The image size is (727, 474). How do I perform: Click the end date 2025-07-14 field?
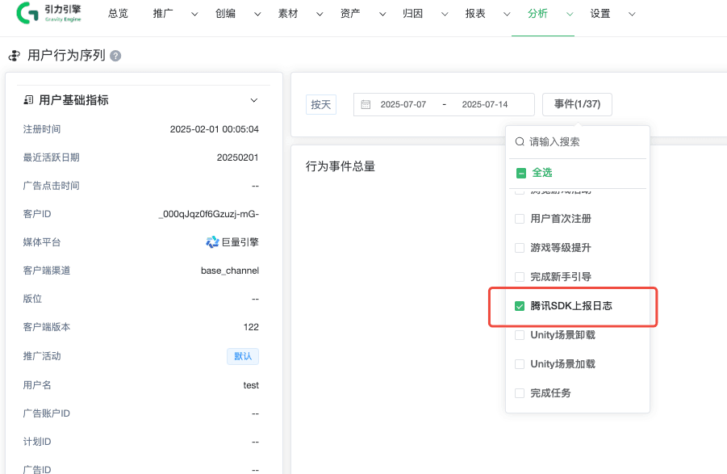[x=484, y=104]
